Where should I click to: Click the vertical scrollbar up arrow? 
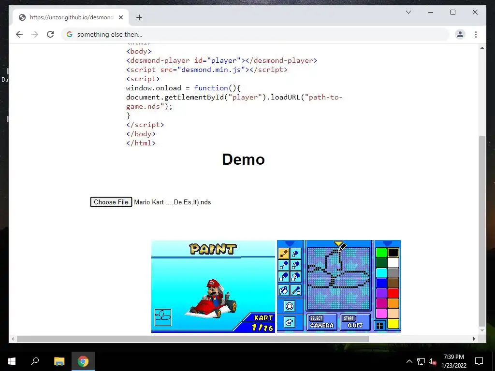coord(482,48)
